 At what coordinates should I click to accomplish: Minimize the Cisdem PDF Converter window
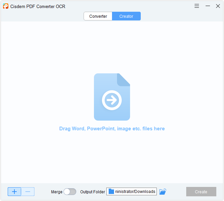208,6
